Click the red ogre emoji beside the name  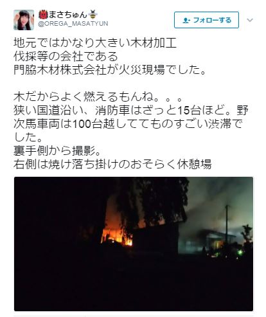(x=43, y=15)
